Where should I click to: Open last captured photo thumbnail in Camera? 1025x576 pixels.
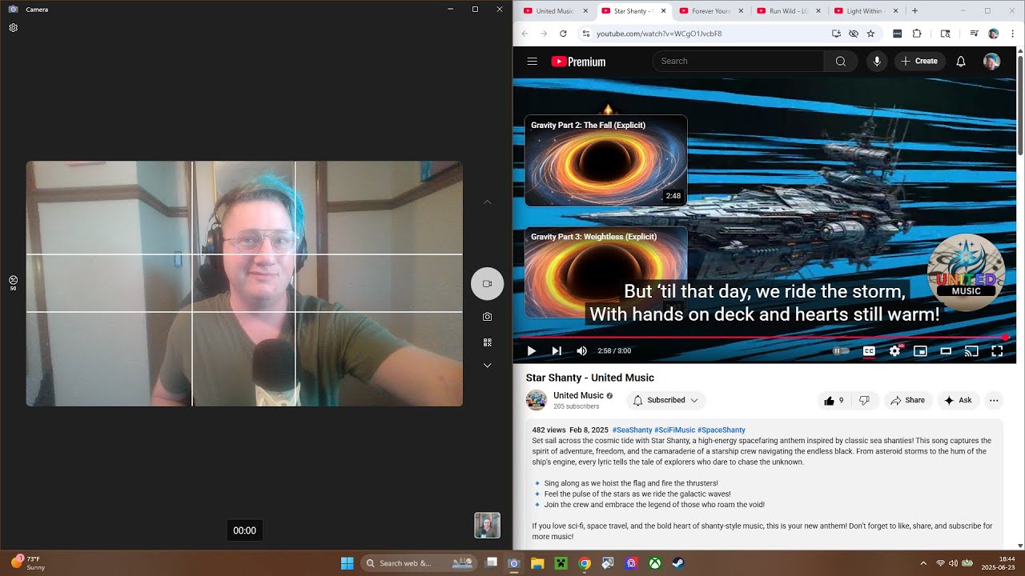[487, 526]
